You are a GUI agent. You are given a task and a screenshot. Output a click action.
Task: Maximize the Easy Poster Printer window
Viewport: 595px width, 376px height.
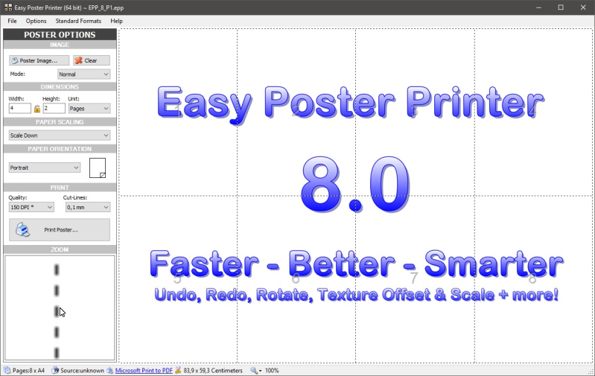[561, 7]
